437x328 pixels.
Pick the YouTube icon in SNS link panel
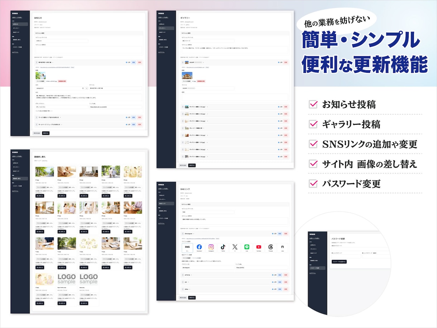258,248
